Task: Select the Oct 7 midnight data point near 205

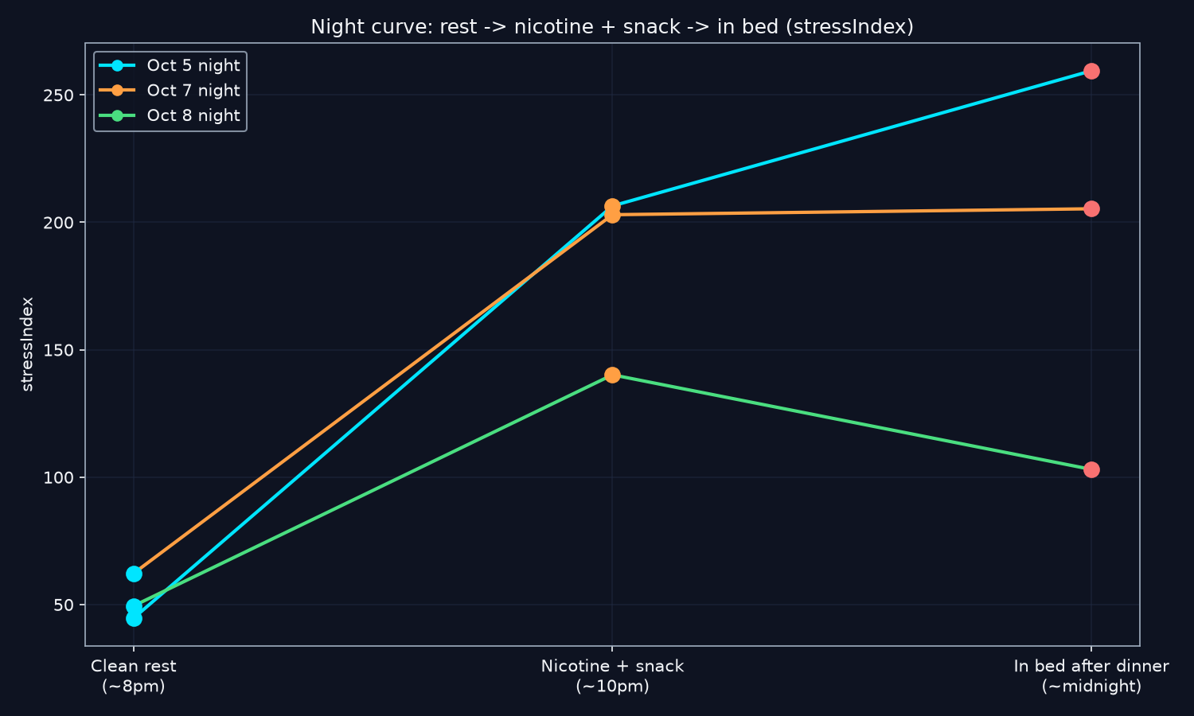Action: [x=1091, y=208]
